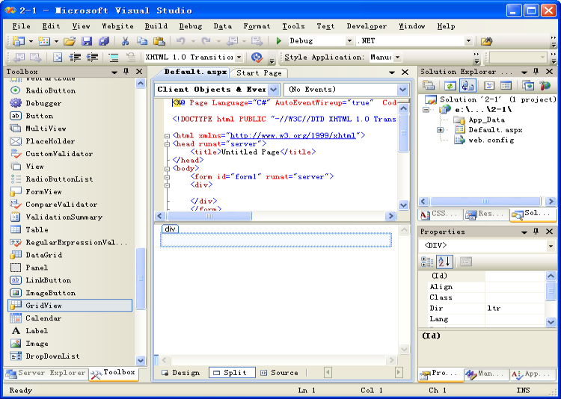Open the .NET find combo box dropdown
The width and height of the screenshot is (561, 399).
[x=468, y=41]
